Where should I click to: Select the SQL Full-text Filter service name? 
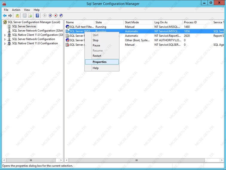82,27
